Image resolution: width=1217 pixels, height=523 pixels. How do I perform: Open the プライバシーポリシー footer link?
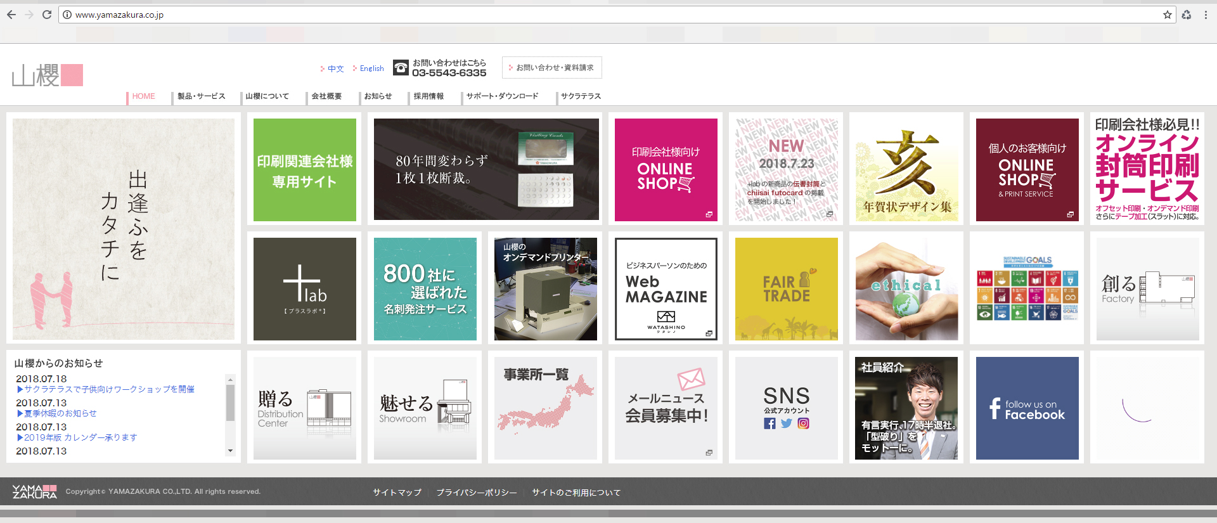pos(476,493)
